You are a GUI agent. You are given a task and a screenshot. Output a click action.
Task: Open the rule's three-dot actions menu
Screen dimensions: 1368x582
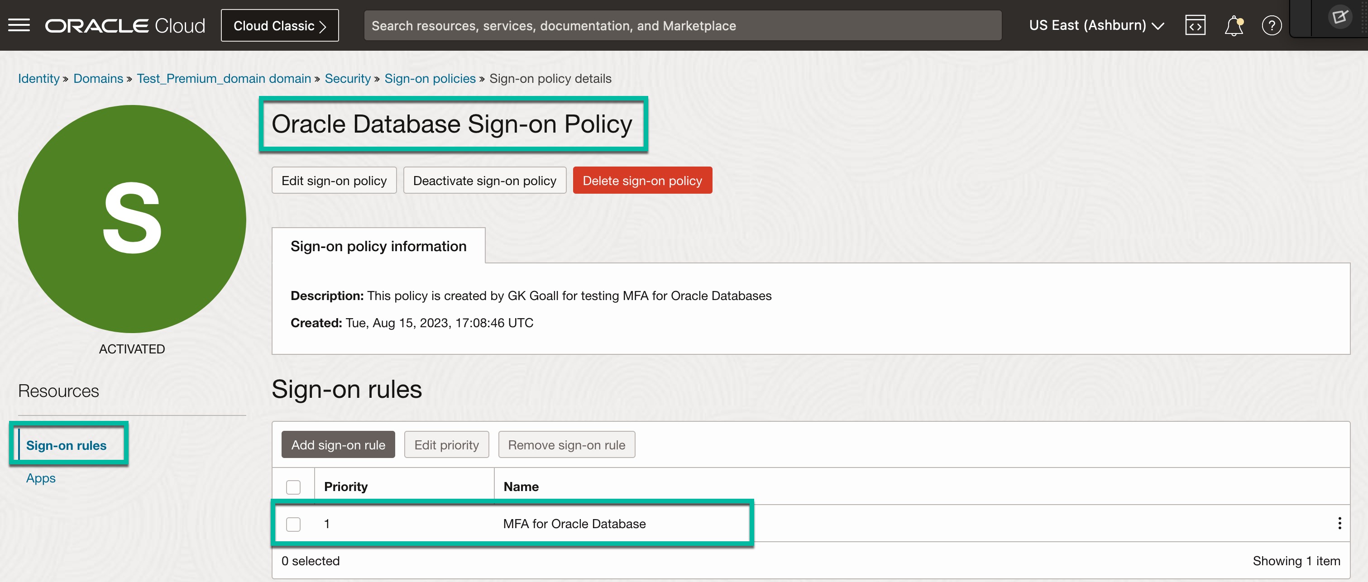[1339, 523]
